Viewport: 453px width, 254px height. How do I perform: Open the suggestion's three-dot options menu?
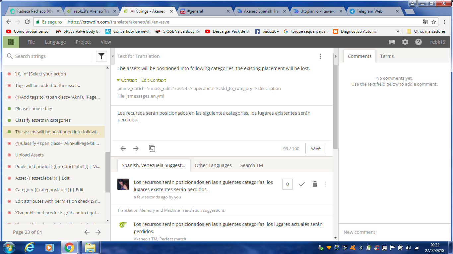(326, 184)
